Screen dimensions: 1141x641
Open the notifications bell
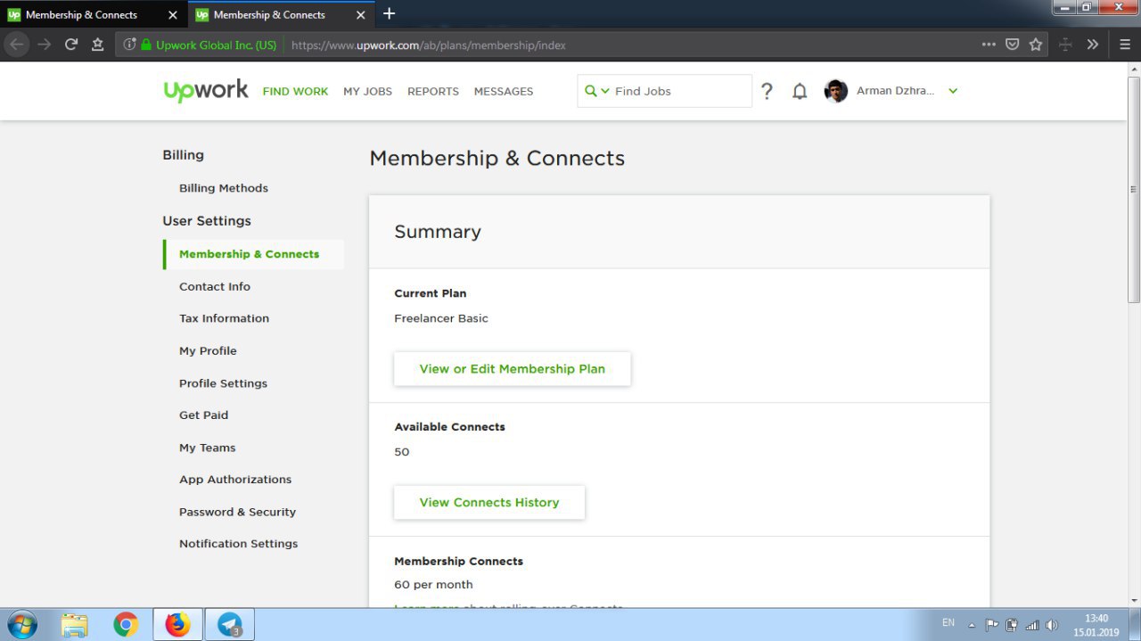pyautogui.click(x=800, y=91)
